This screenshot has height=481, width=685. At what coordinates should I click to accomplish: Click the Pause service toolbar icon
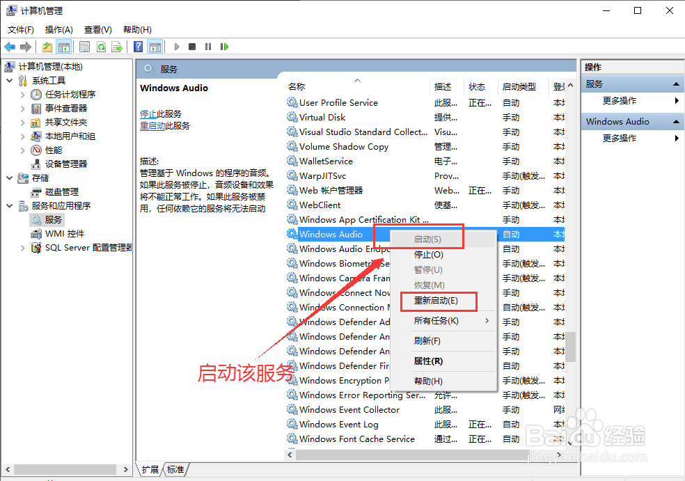pyautogui.click(x=208, y=47)
